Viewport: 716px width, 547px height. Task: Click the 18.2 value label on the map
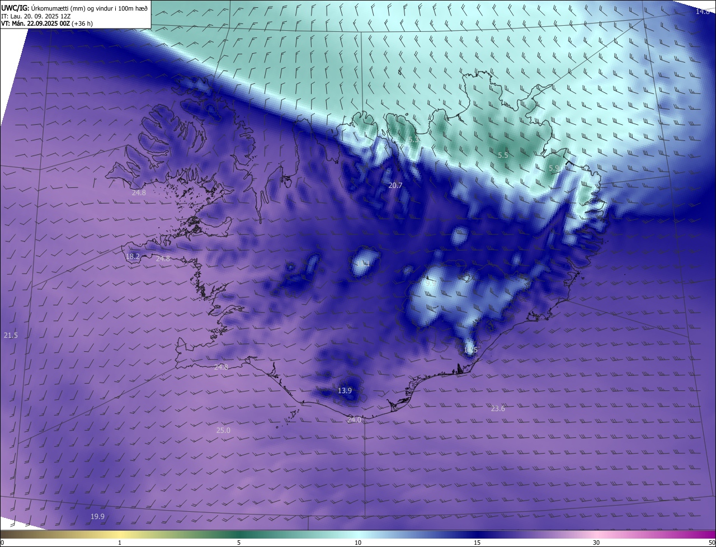133,257
